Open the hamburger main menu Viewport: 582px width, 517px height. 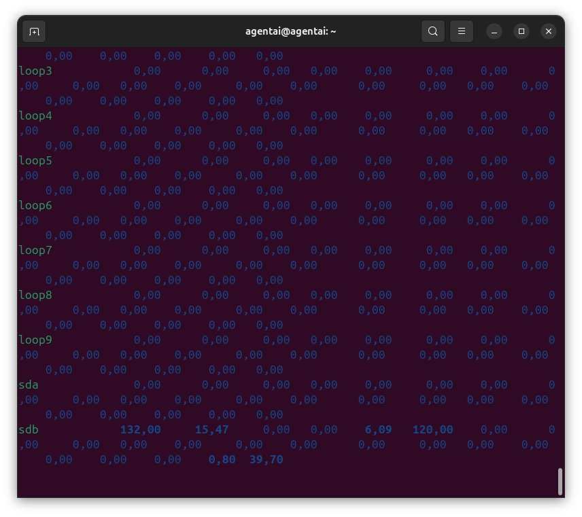462,31
